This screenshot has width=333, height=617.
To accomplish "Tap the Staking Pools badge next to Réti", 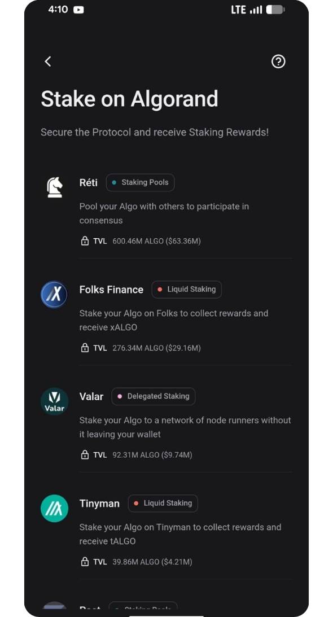I will click(x=140, y=182).
